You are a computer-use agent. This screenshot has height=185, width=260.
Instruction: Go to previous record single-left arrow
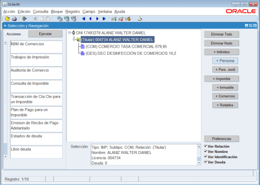90,19
